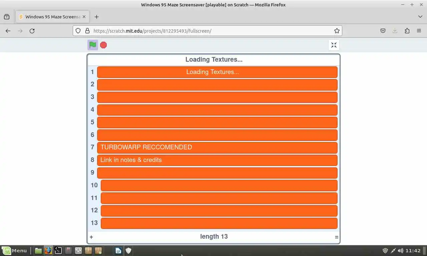427x256 pixels.
Task: Open the clock showing 11:42
Action: (x=413, y=251)
